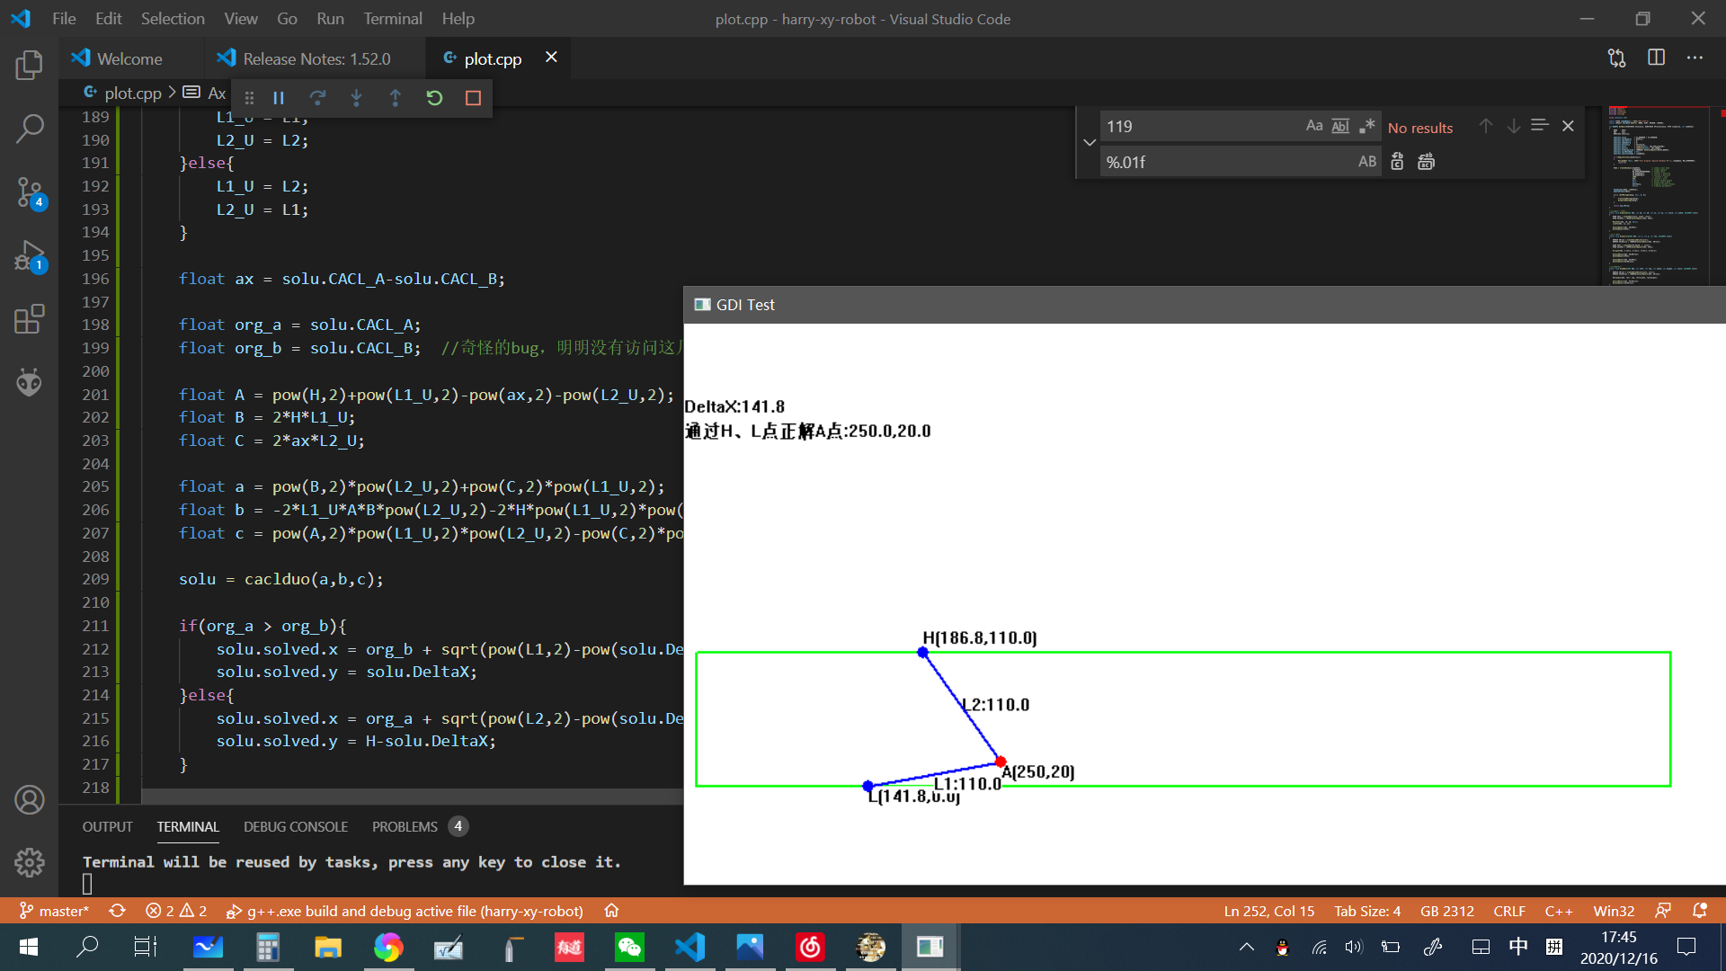Open the Run menu

[330, 19]
